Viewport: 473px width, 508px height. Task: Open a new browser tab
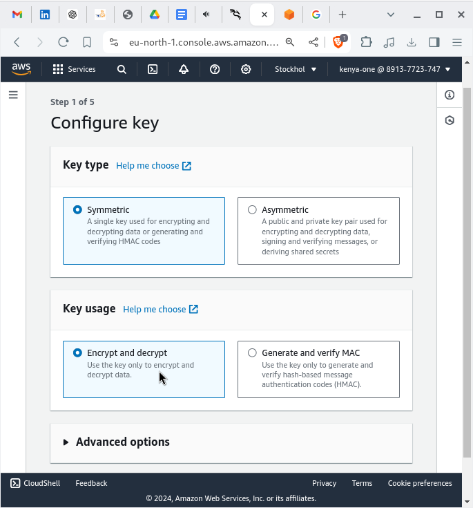[342, 15]
